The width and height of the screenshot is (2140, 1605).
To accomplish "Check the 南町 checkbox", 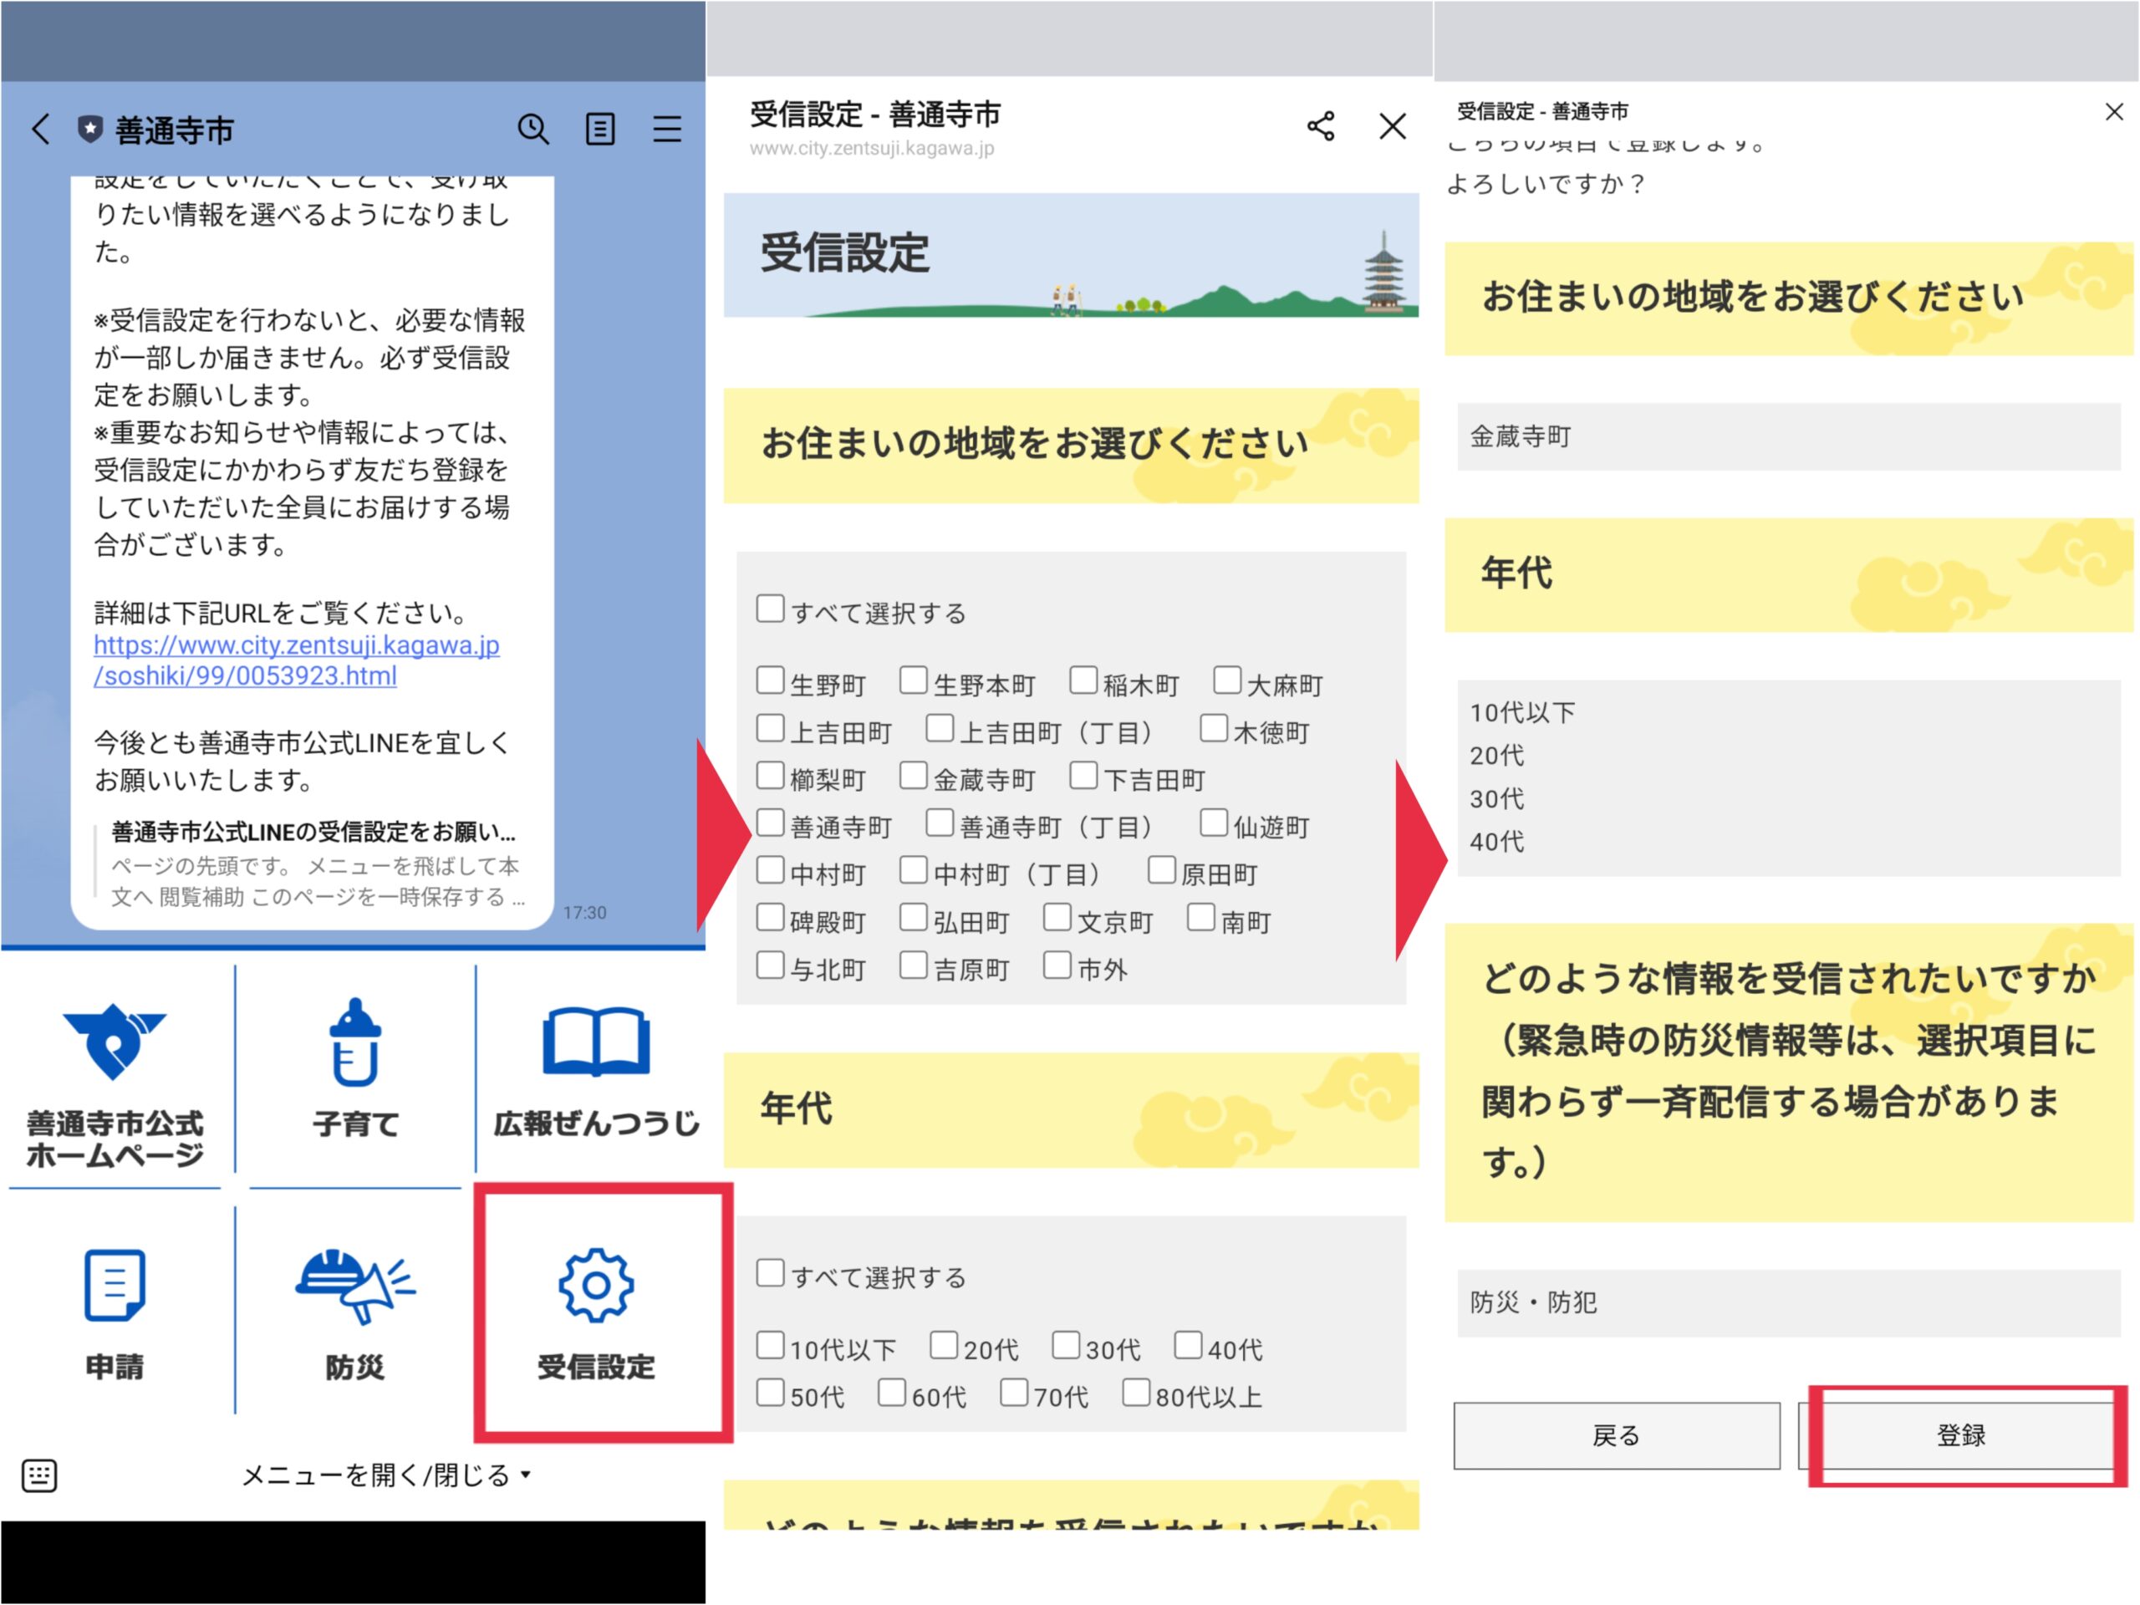I will (x=1200, y=917).
